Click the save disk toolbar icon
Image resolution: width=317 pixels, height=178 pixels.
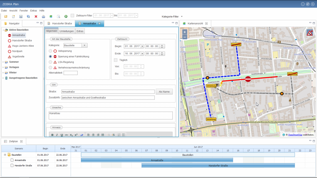(21, 16)
